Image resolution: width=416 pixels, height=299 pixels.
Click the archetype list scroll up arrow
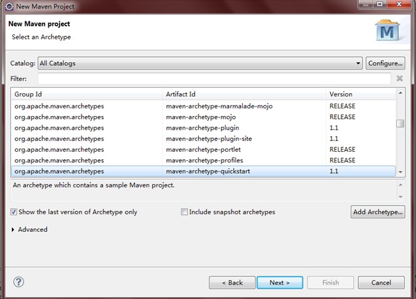click(400, 93)
